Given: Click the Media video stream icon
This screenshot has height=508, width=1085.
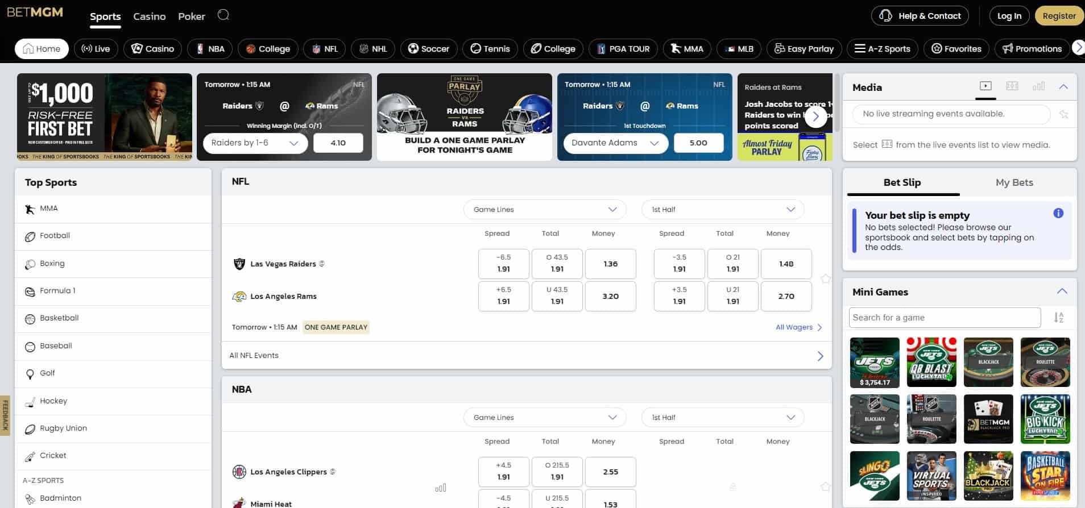Looking at the screenshot, I should pos(985,86).
